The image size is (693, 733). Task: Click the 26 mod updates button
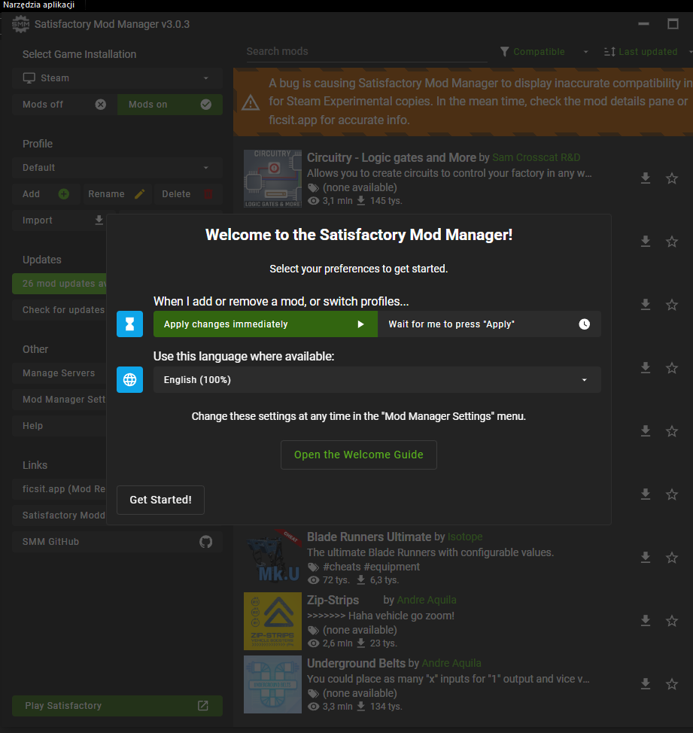click(x=59, y=283)
